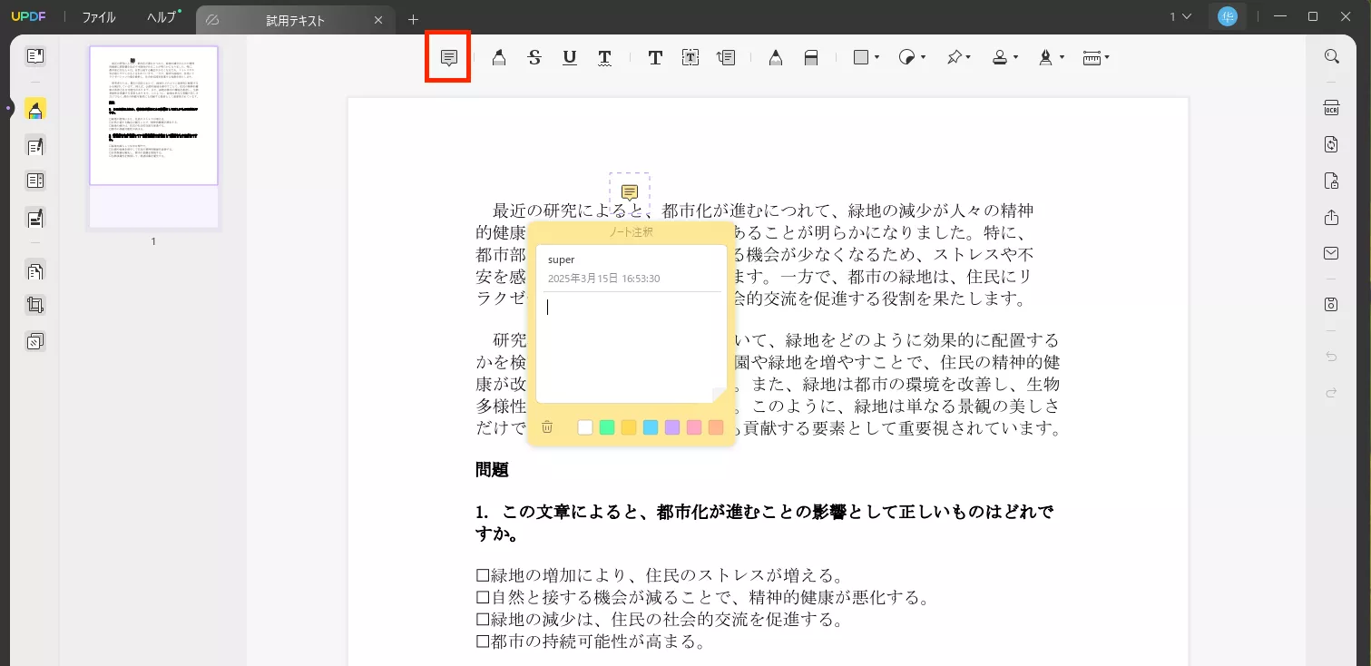Click inside the note text area
1371x666 pixels.
[632, 348]
